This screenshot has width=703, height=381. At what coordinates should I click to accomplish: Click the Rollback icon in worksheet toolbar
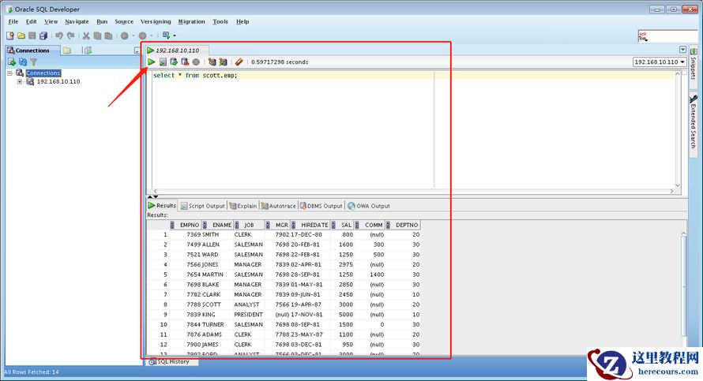click(x=185, y=62)
